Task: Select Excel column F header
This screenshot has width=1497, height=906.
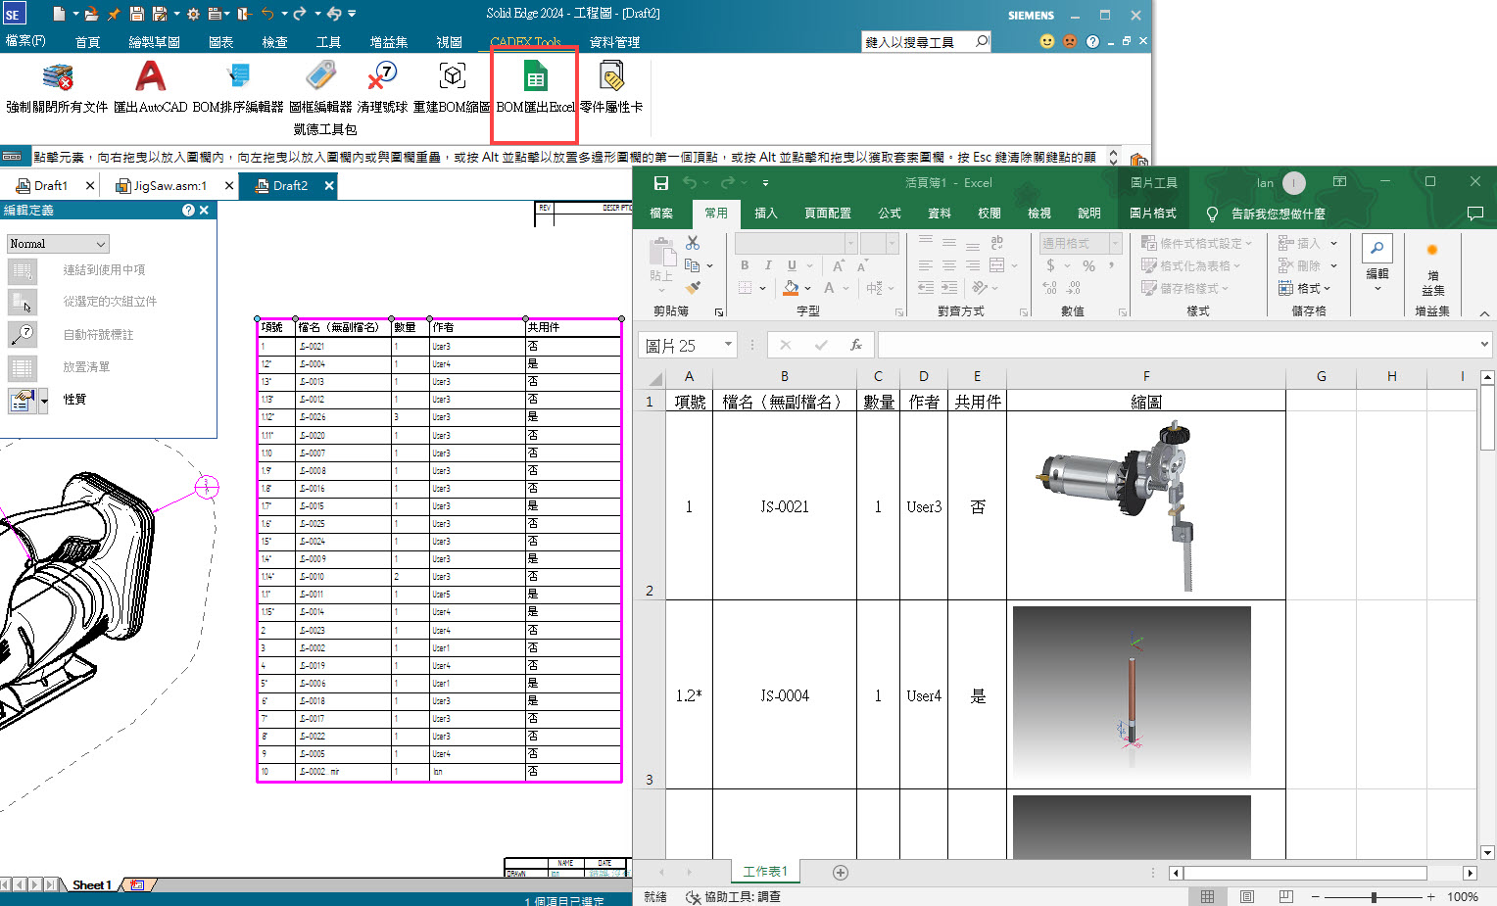Action: [x=1146, y=376]
